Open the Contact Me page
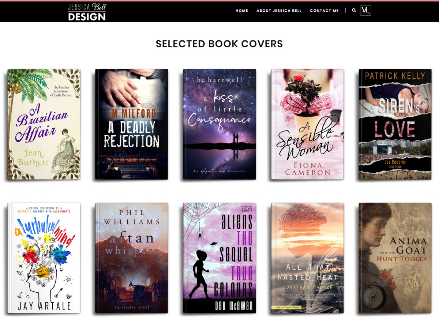Viewport: 439px width, 318px height. coord(324,11)
